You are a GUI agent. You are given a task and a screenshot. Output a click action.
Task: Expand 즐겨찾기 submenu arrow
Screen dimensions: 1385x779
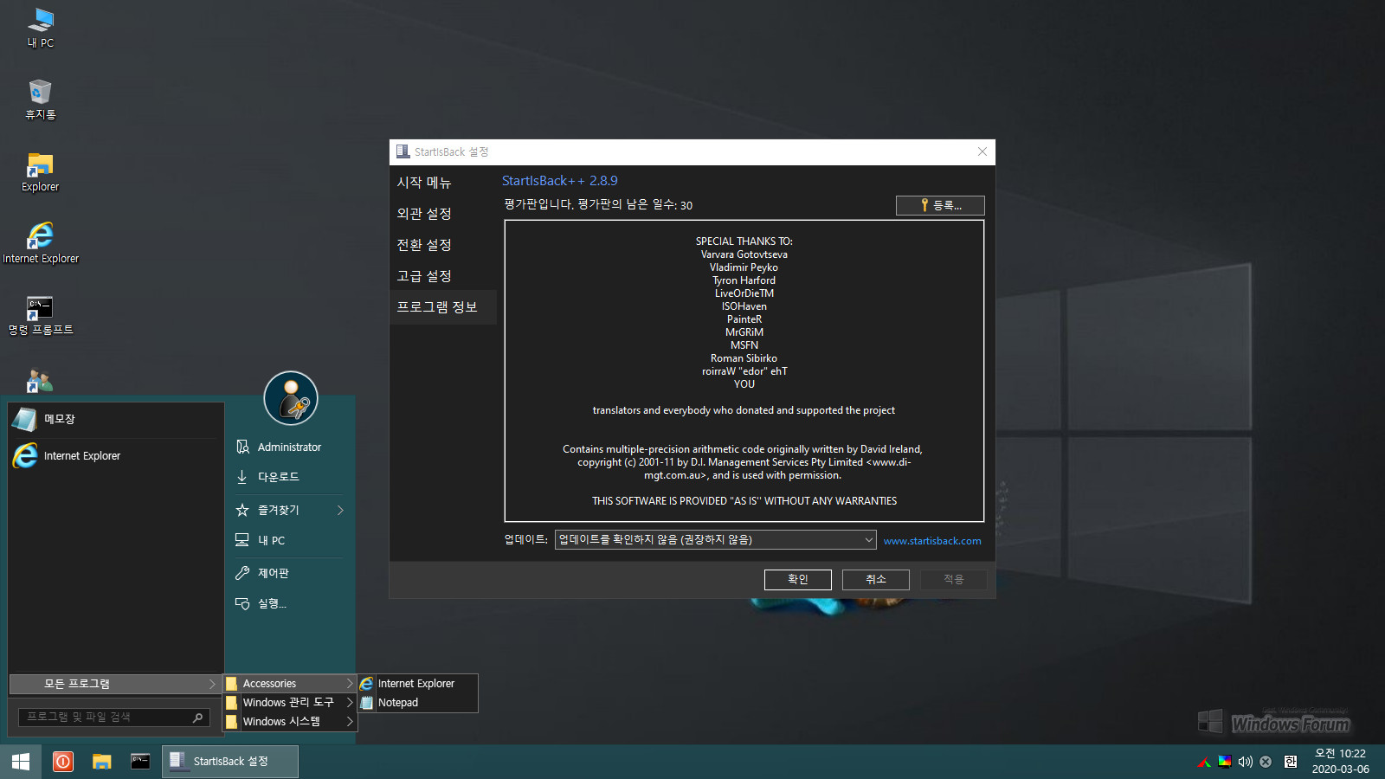[x=340, y=510]
